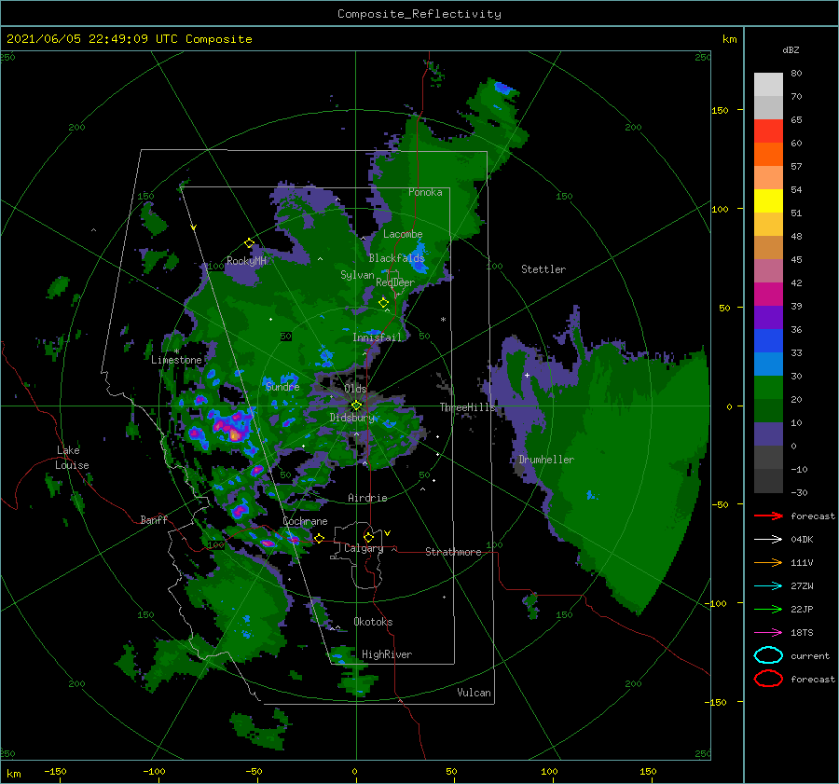Viewport: 839px width, 784px height.
Task: Click the RedDeer label
Action: 395,282
